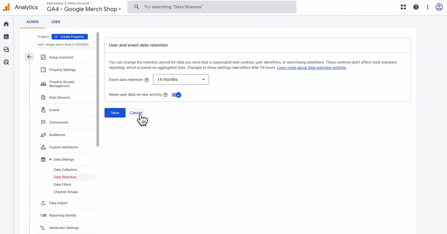This screenshot has height=234, width=447.
Task: Collapse the Data Settings section arrow
Action: point(51,160)
